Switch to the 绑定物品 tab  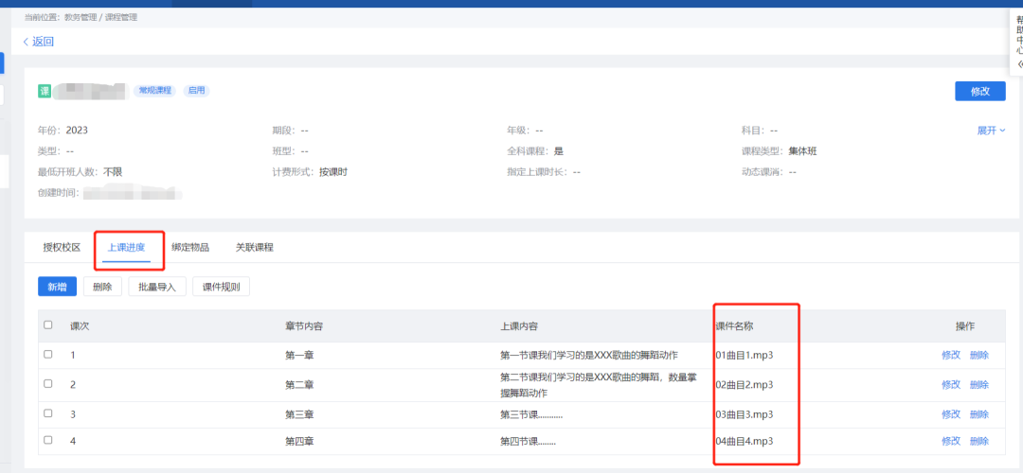(190, 248)
